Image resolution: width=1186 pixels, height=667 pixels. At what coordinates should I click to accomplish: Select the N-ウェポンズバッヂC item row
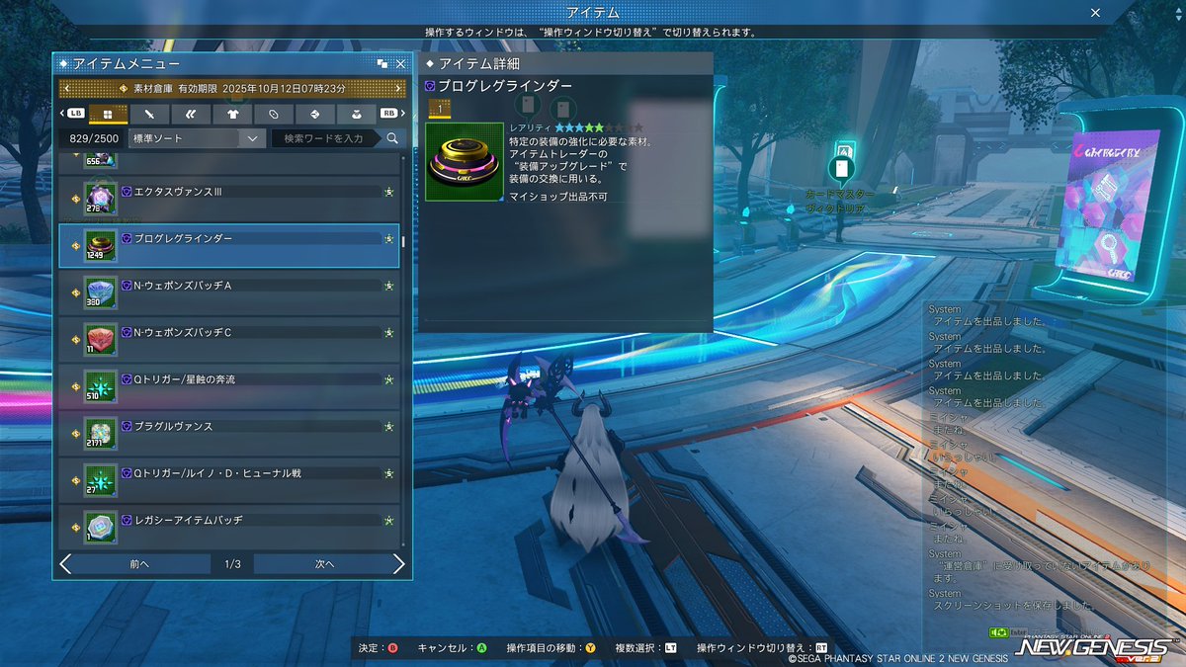click(229, 339)
